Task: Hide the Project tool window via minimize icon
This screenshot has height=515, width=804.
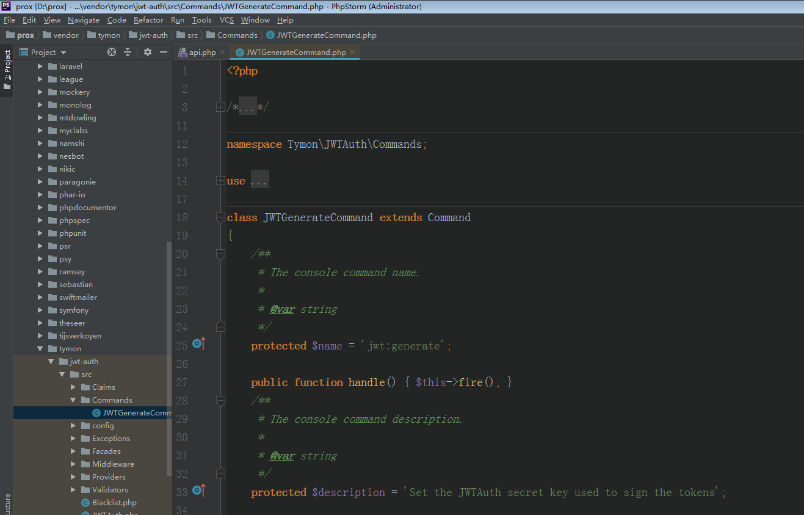Action: (162, 52)
